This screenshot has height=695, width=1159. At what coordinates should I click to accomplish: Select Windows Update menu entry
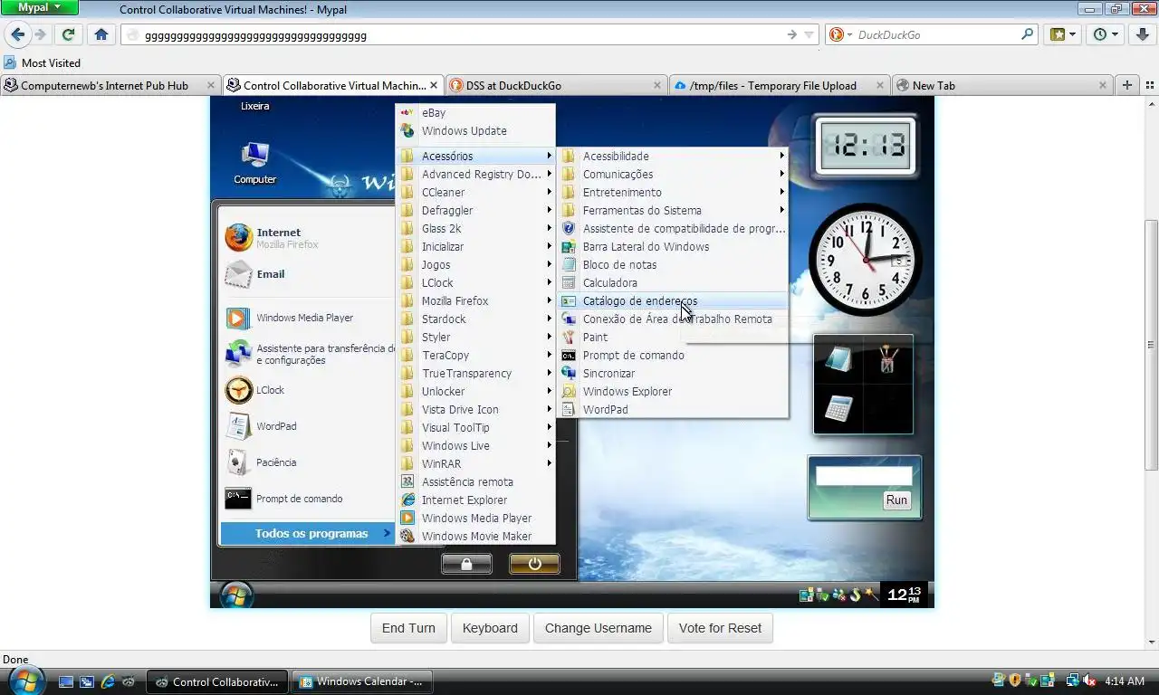pyautogui.click(x=476, y=130)
